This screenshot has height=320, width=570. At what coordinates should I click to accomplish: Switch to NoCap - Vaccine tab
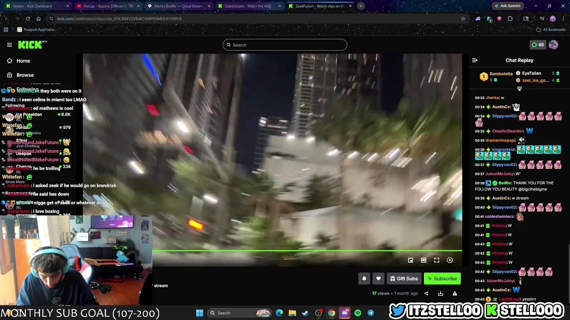coord(107,6)
